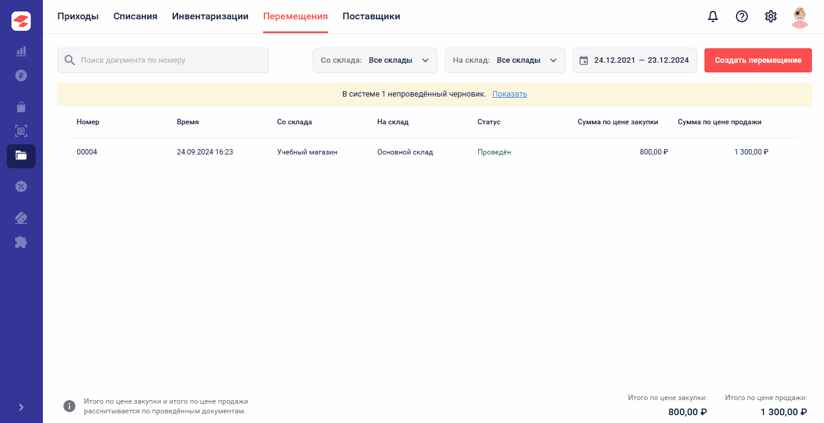Open settings gear icon
Image resolution: width=824 pixels, height=423 pixels.
click(x=771, y=17)
